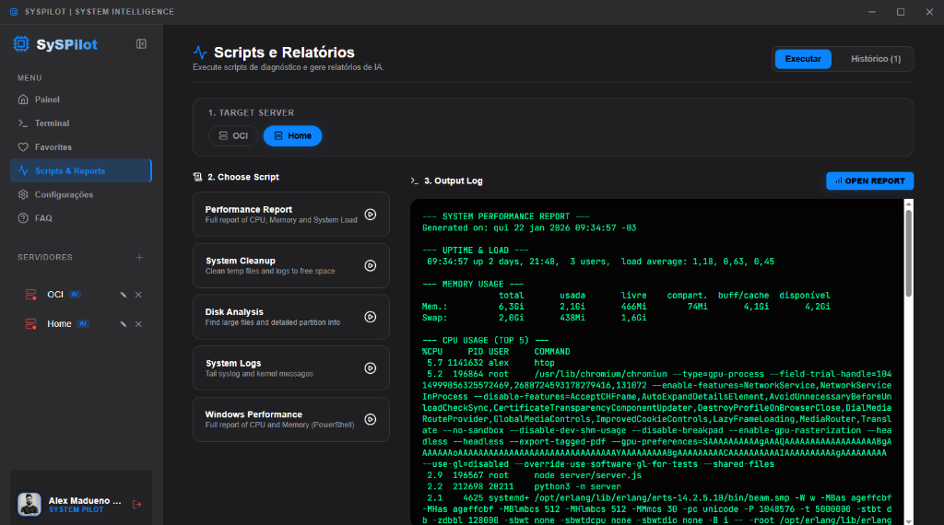The image size is (944, 525).
Task: Minimize the SysPilot window
Action: (872, 12)
